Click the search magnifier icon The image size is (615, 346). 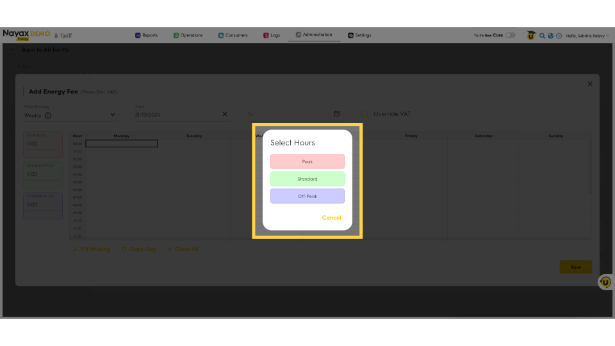[542, 36]
